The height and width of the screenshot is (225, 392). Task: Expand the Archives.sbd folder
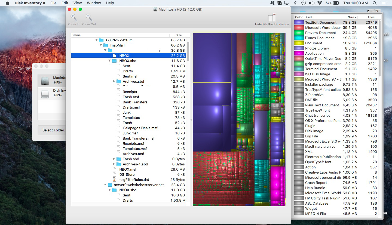click(114, 82)
